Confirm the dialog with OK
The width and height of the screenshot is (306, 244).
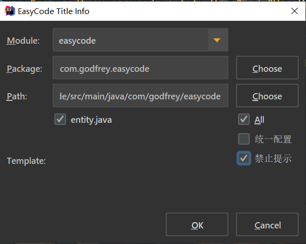click(197, 225)
